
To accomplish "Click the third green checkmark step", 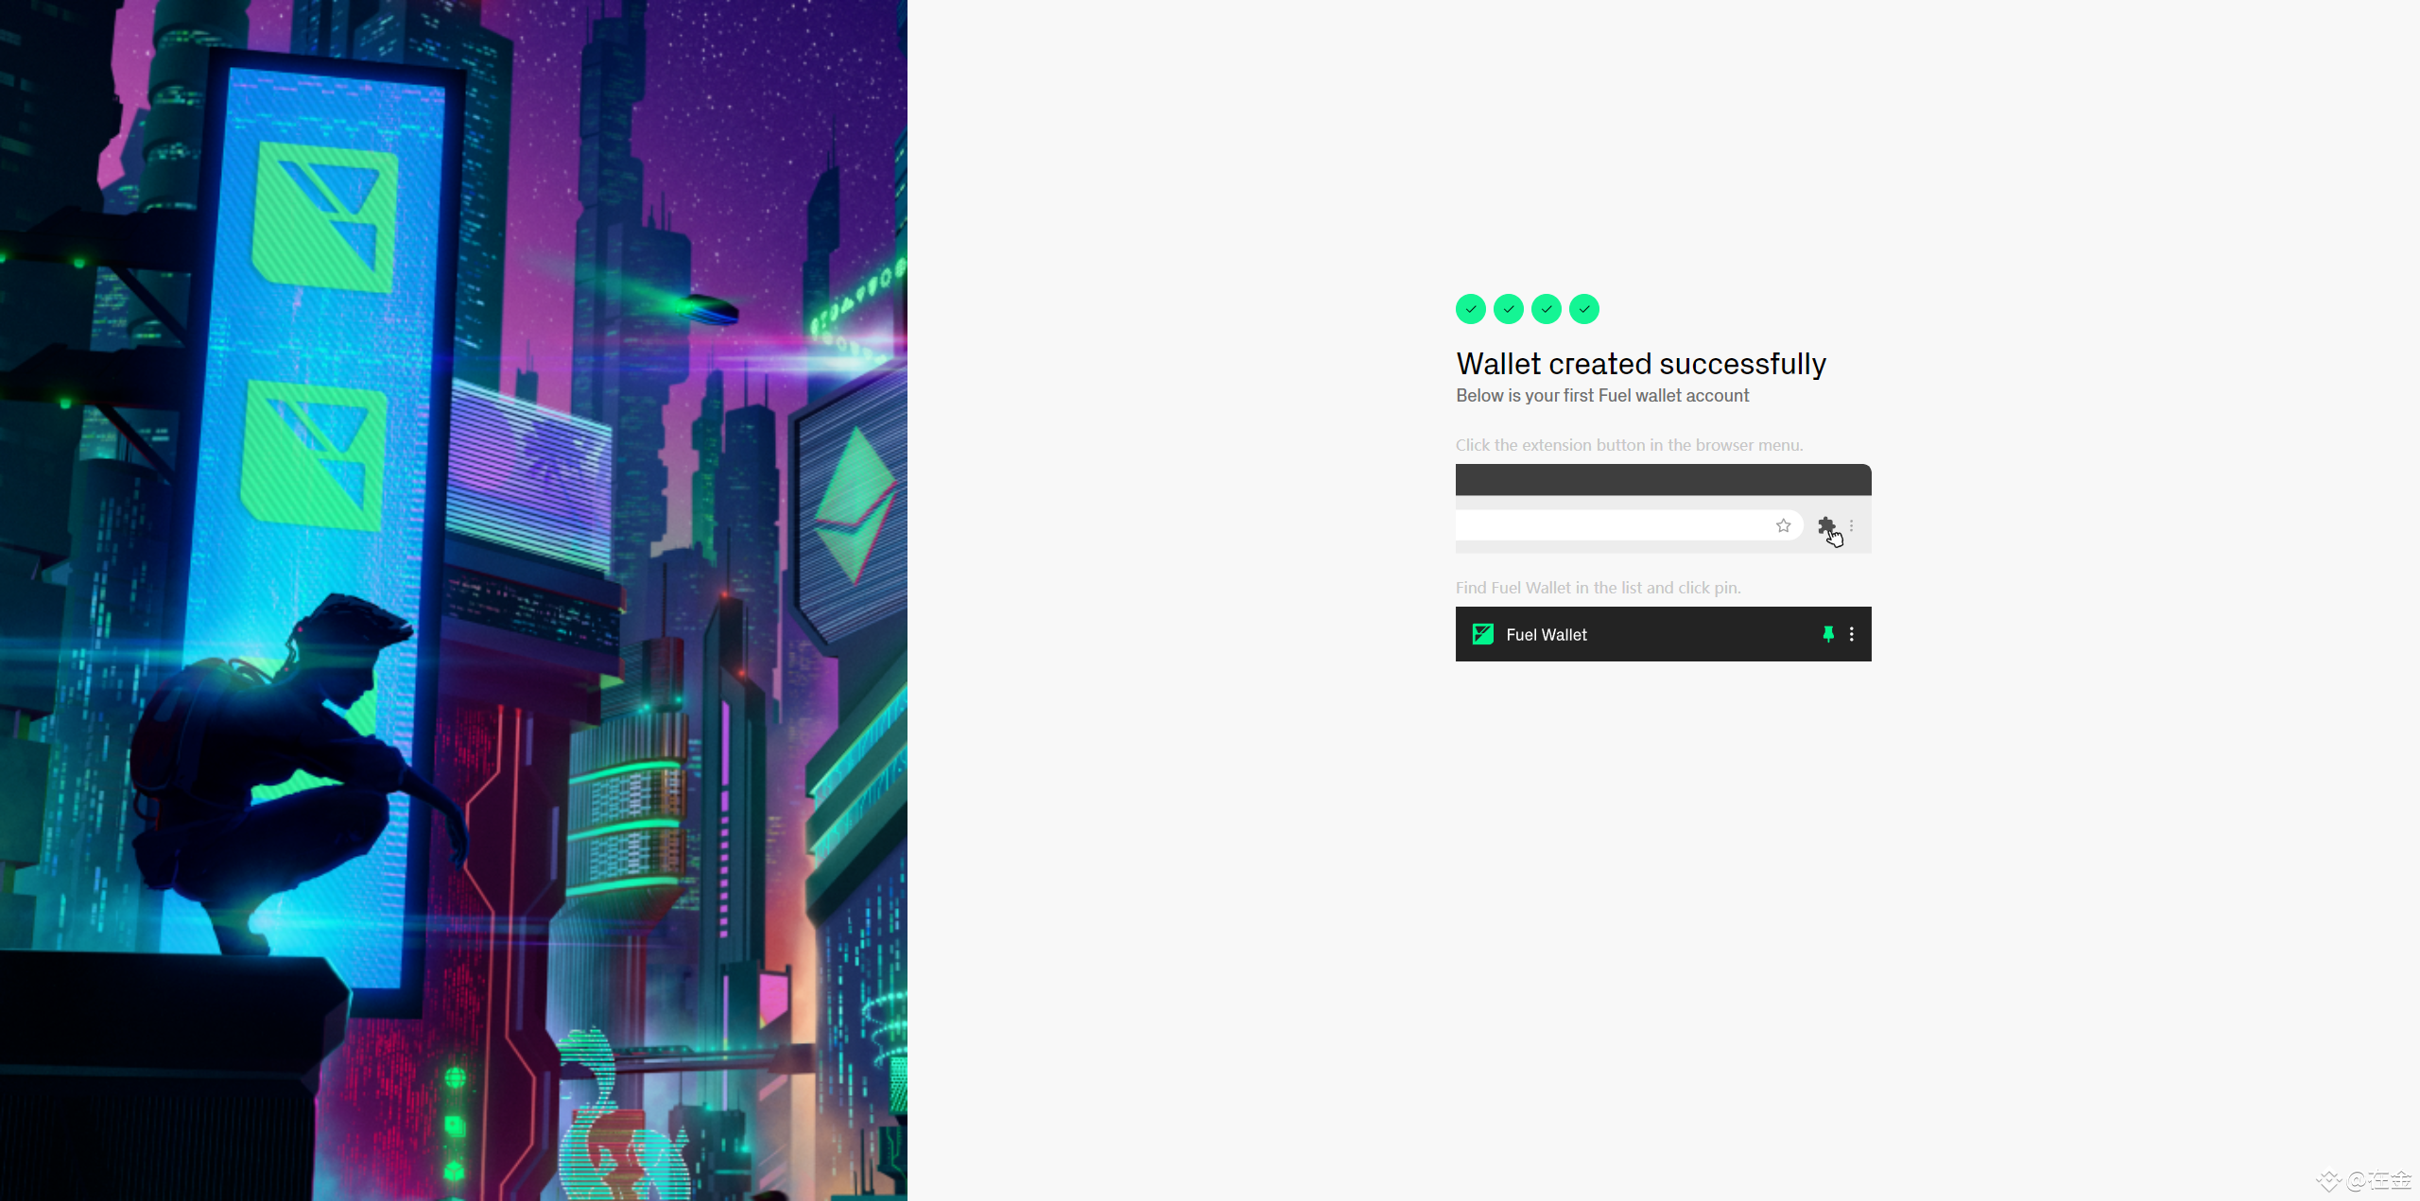I will click(x=1546, y=309).
